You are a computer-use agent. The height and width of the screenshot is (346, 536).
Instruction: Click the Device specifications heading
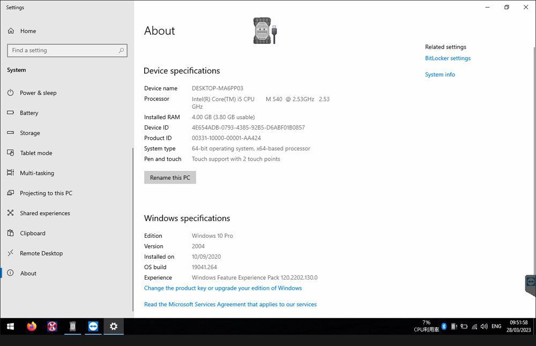click(182, 71)
